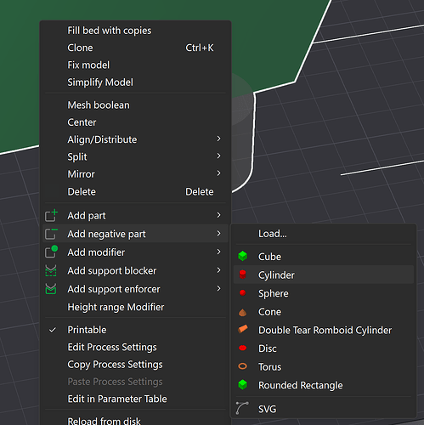Expand the Add negative part submenu arrow
The height and width of the screenshot is (425, 424).
pos(218,234)
